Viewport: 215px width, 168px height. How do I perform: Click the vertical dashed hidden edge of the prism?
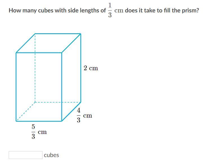(x=35, y=68)
